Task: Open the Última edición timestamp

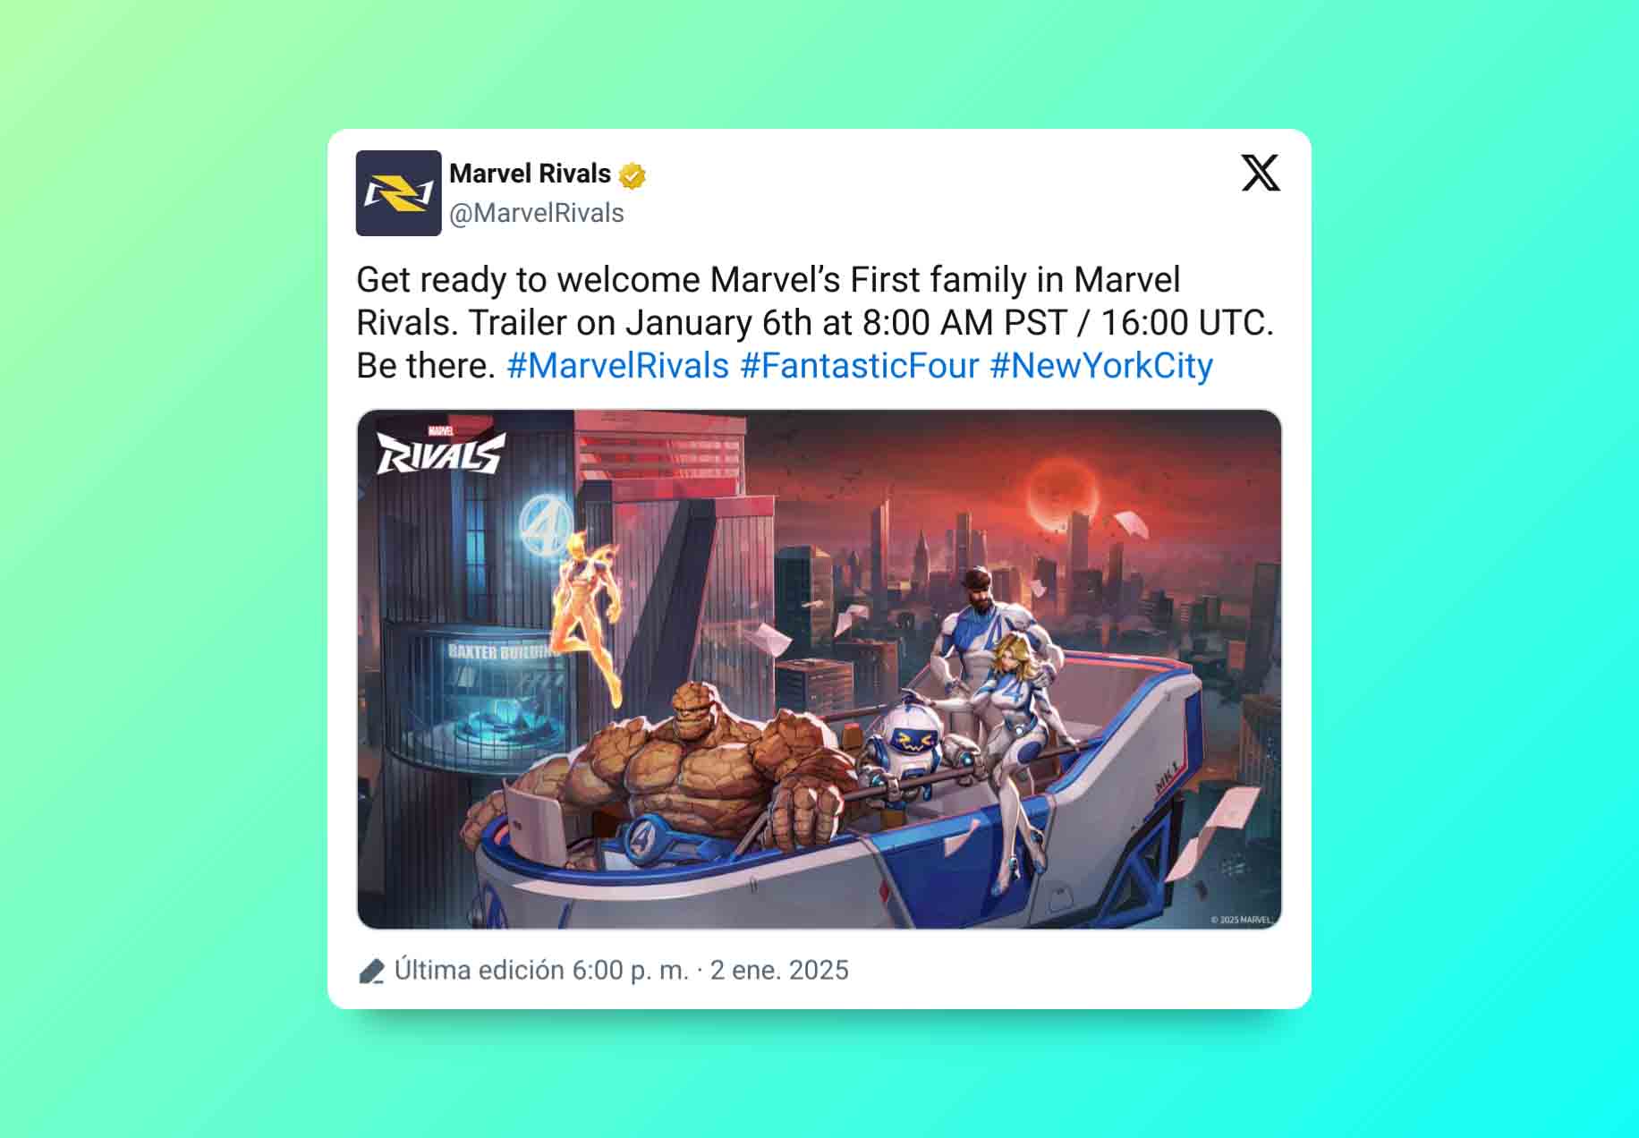Action: point(621,971)
